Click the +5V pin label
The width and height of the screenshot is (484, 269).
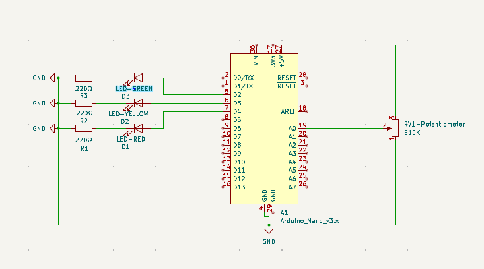(281, 61)
